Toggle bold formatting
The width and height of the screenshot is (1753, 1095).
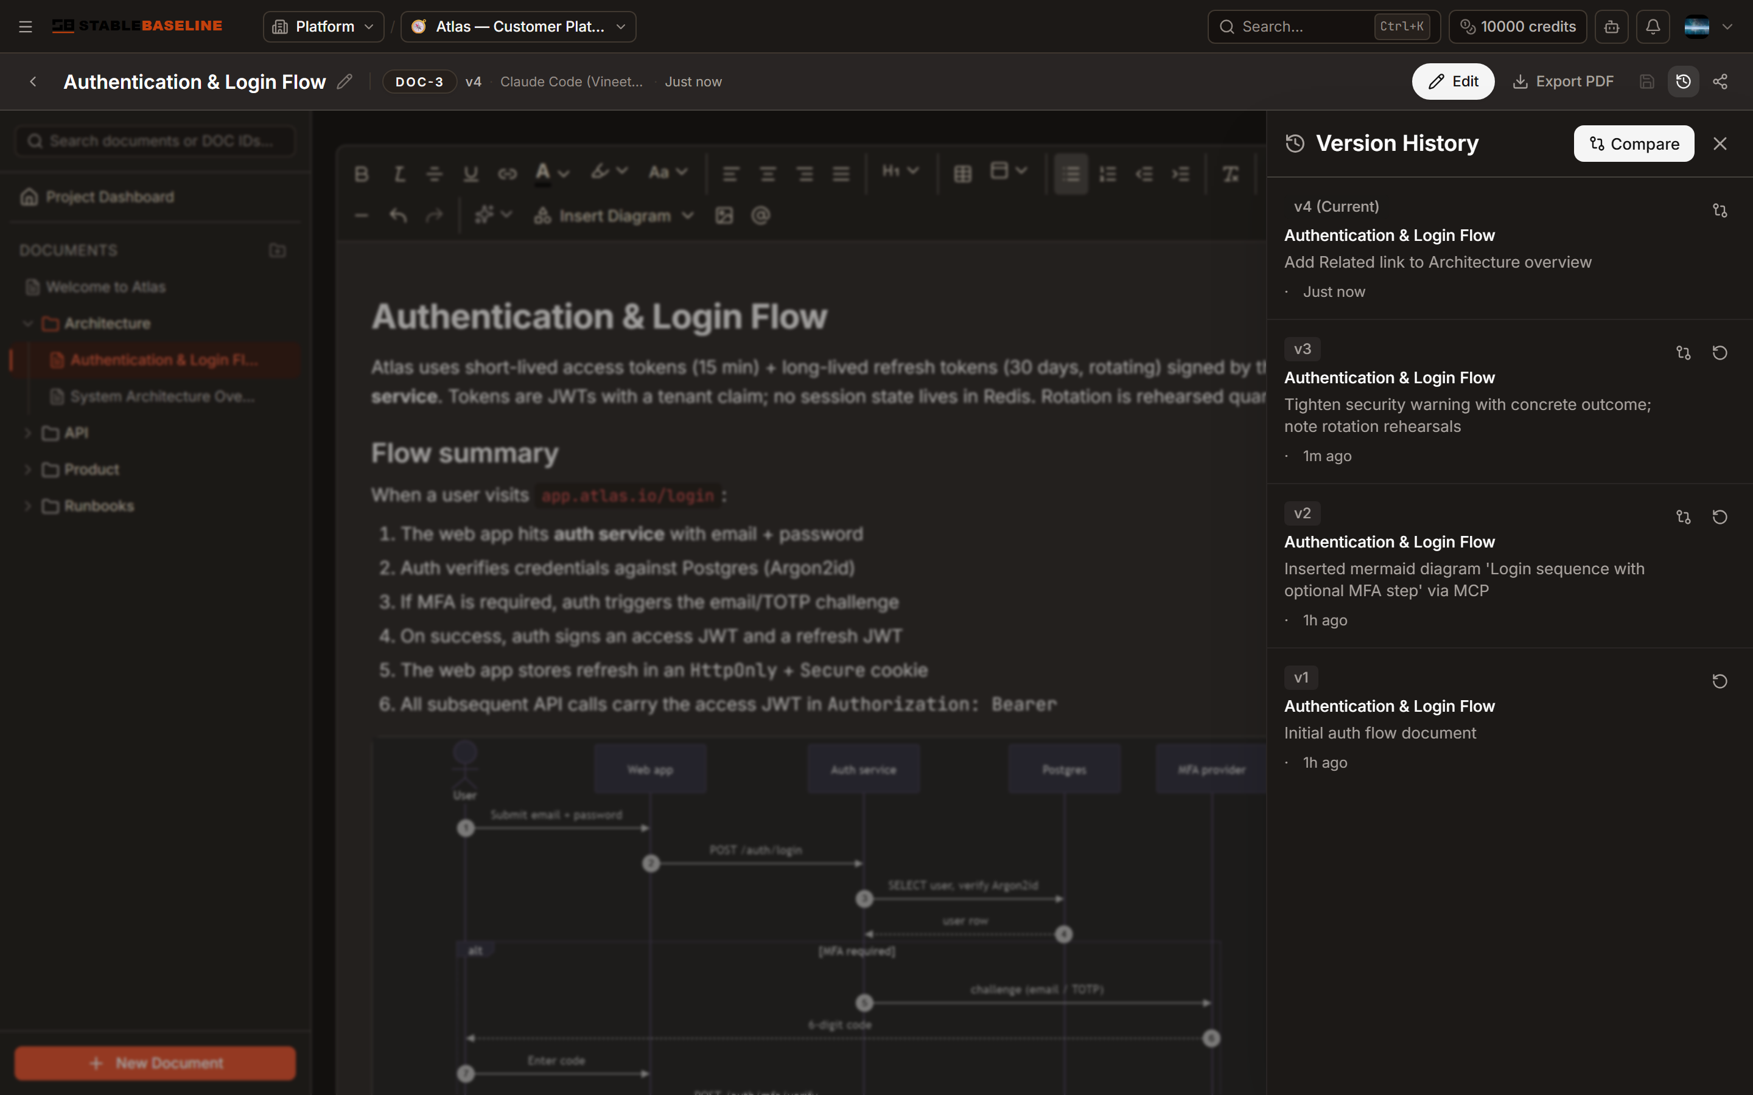[x=362, y=174]
